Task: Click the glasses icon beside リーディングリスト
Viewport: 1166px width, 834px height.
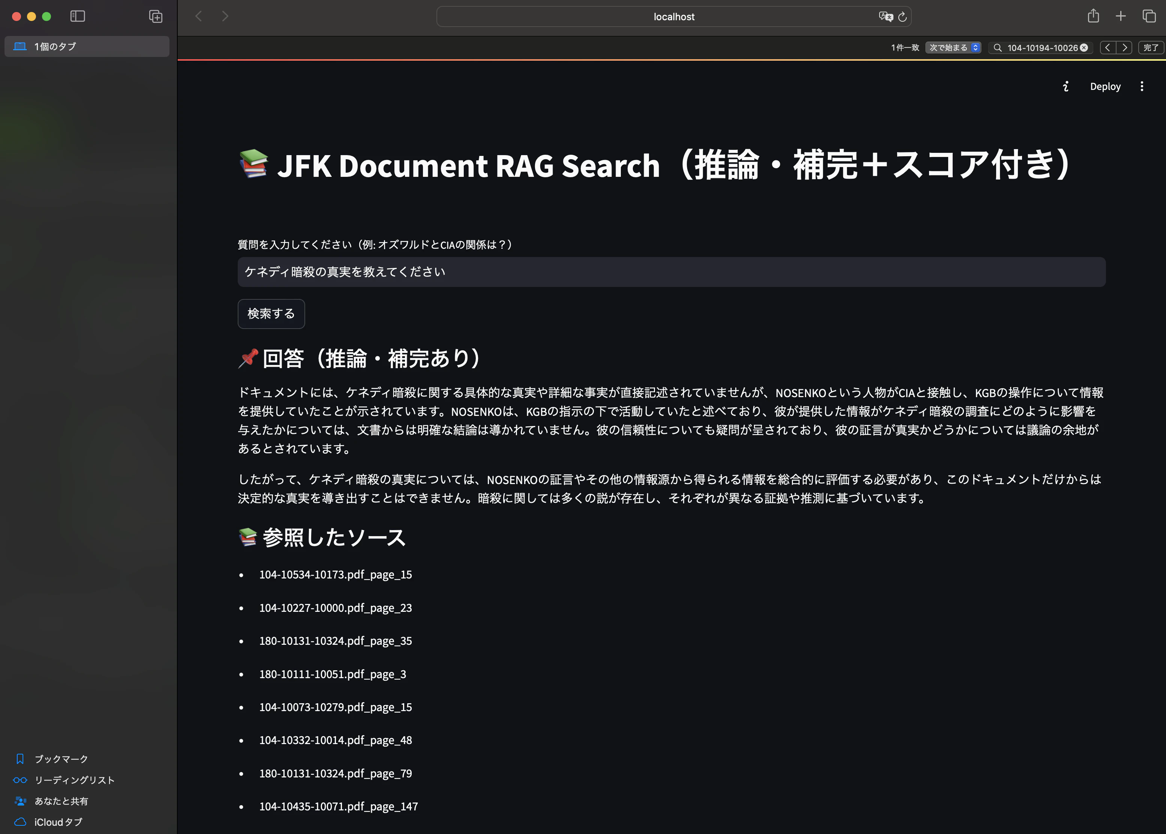Action: (x=20, y=780)
